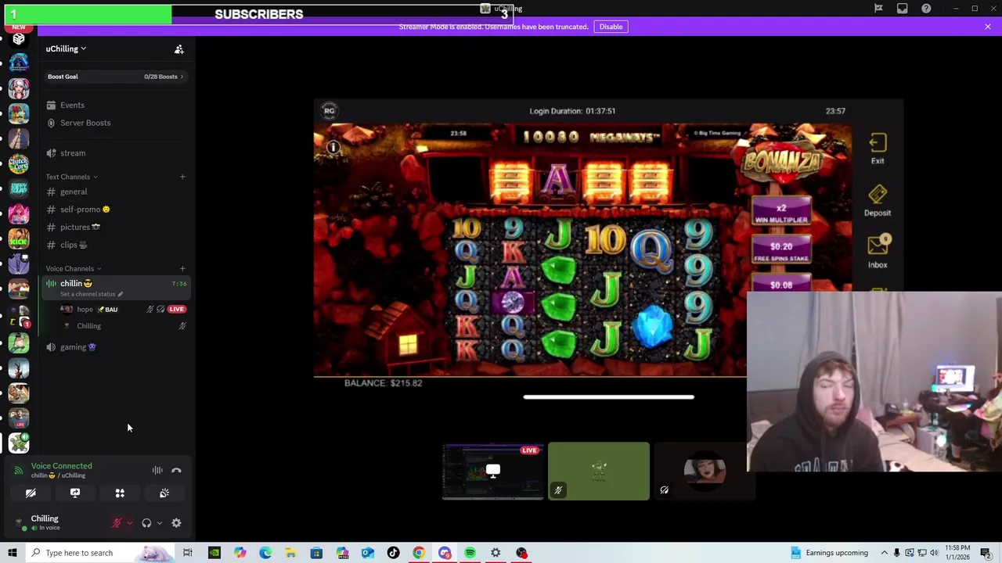Image resolution: width=1002 pixels, height=563 pixels.
Task: Open the Windows Start menu
Action: pyautogui.click(x=13, y=553)
